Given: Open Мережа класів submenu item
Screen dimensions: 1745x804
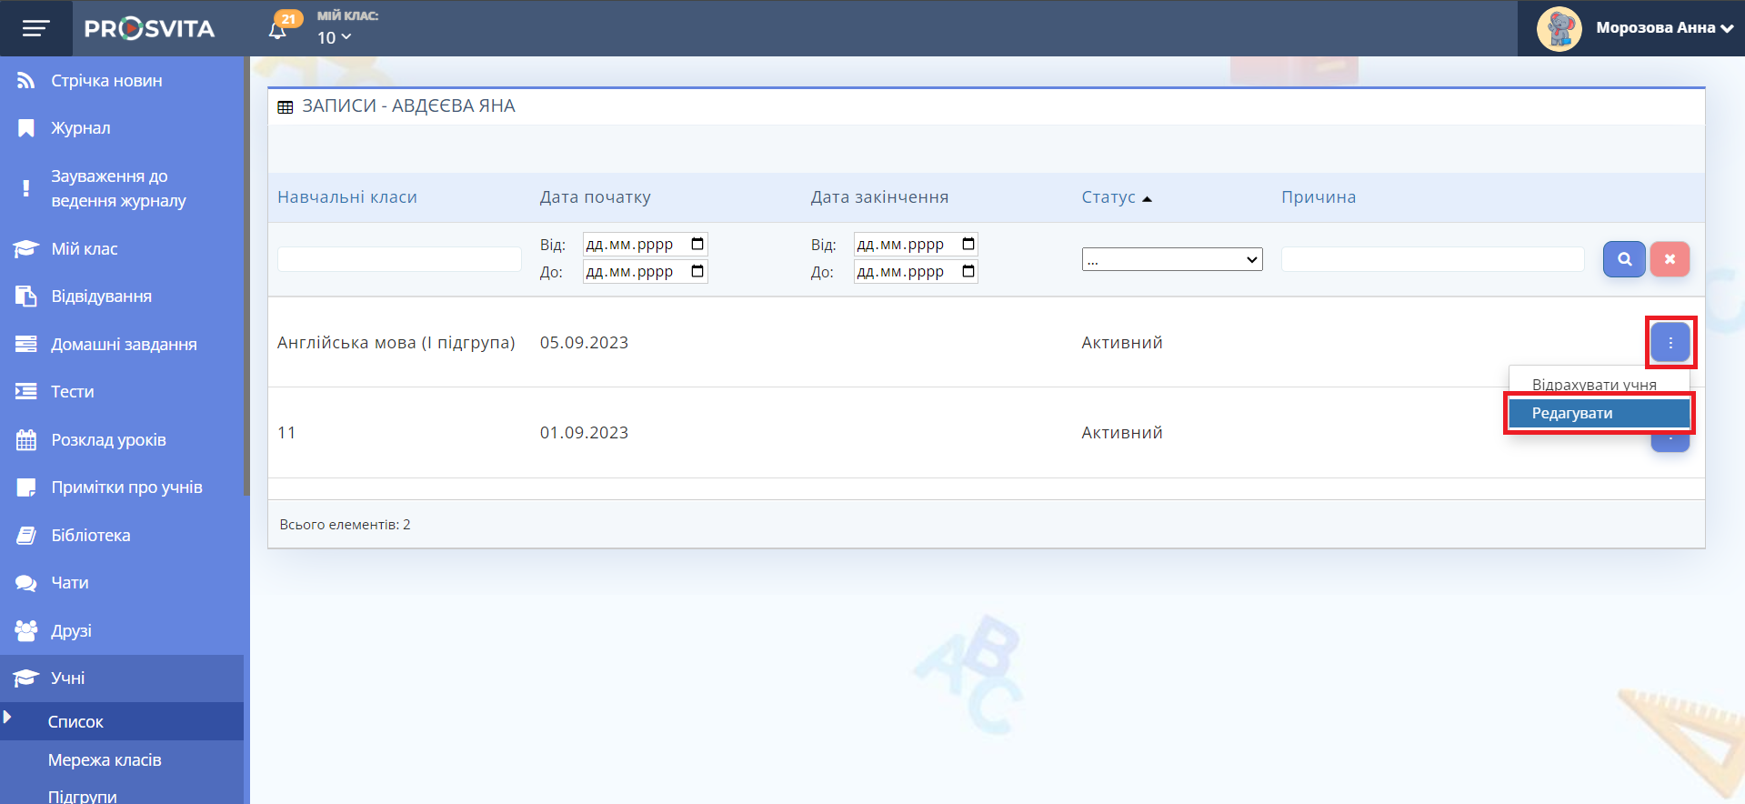Looking at the screenshot, I should click(105, 760).
